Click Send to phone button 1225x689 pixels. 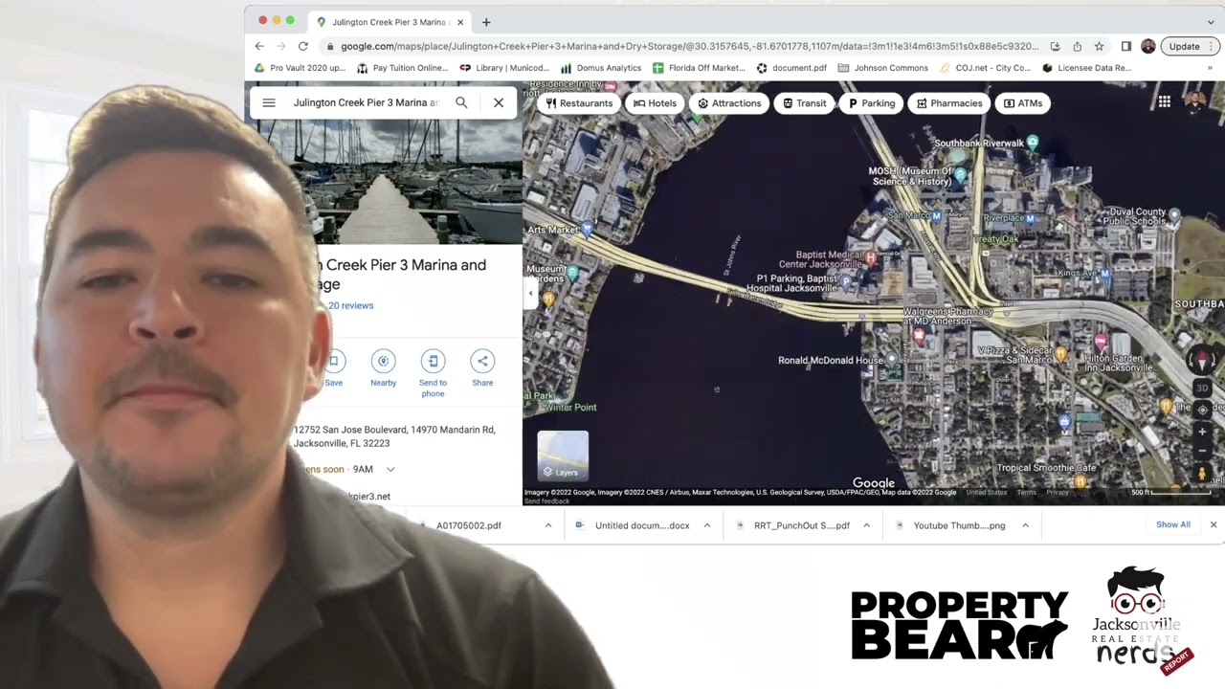coord(433,373)
